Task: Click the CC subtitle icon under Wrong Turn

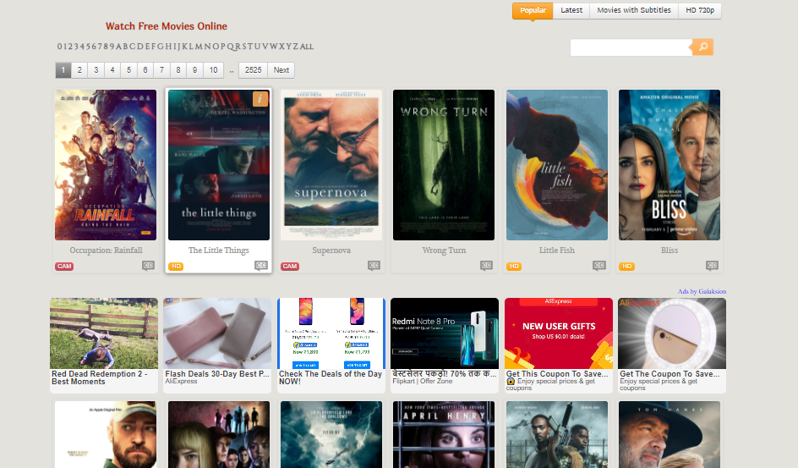Action: click(486, 266)
